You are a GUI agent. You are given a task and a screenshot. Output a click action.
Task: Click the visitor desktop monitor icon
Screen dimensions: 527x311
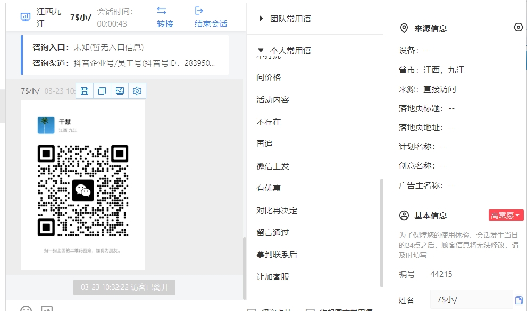tap(26, 17)
